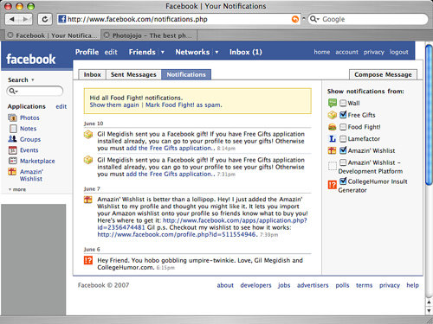Click the browser back arrow button
The height and width of the screenshot is (324, 433).
coord(12,19)
